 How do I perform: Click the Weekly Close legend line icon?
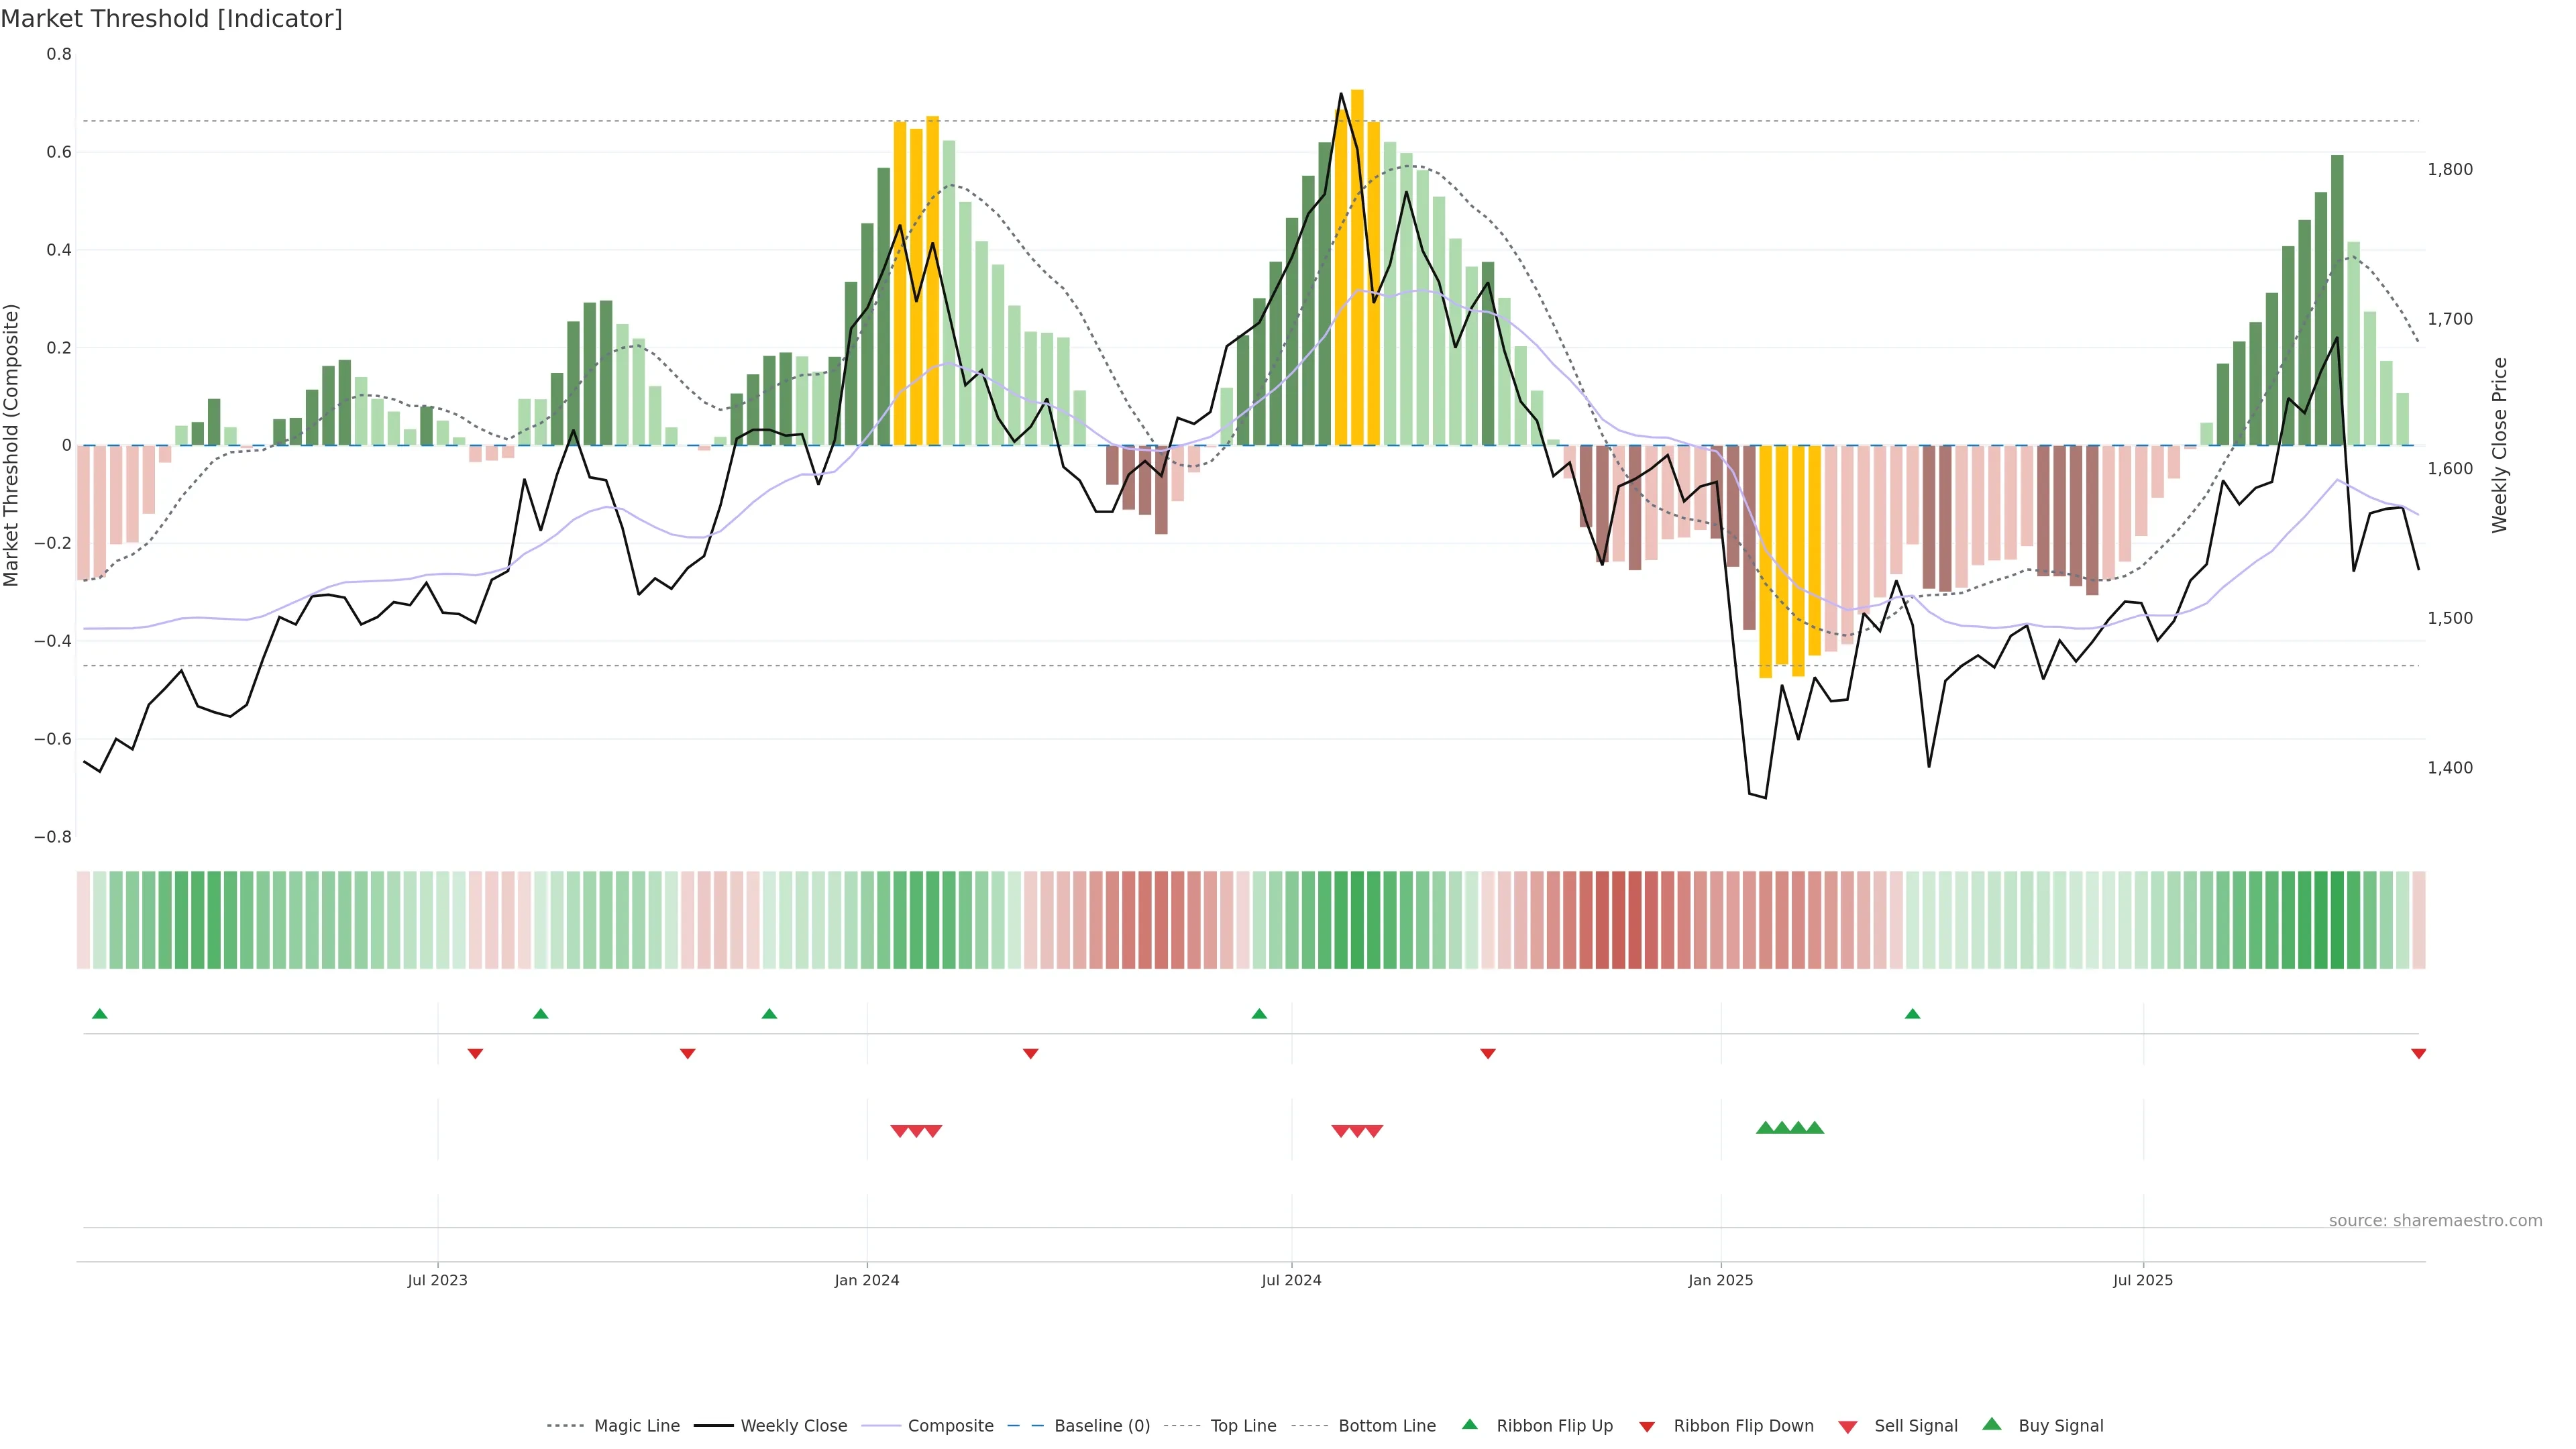coord(713,1426)
